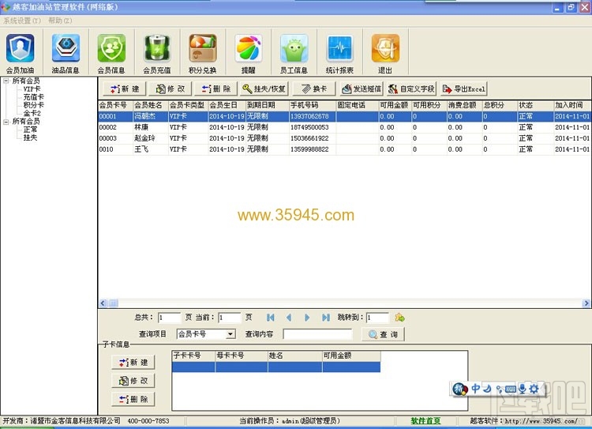Open the input method settings gear

point(534,389)
